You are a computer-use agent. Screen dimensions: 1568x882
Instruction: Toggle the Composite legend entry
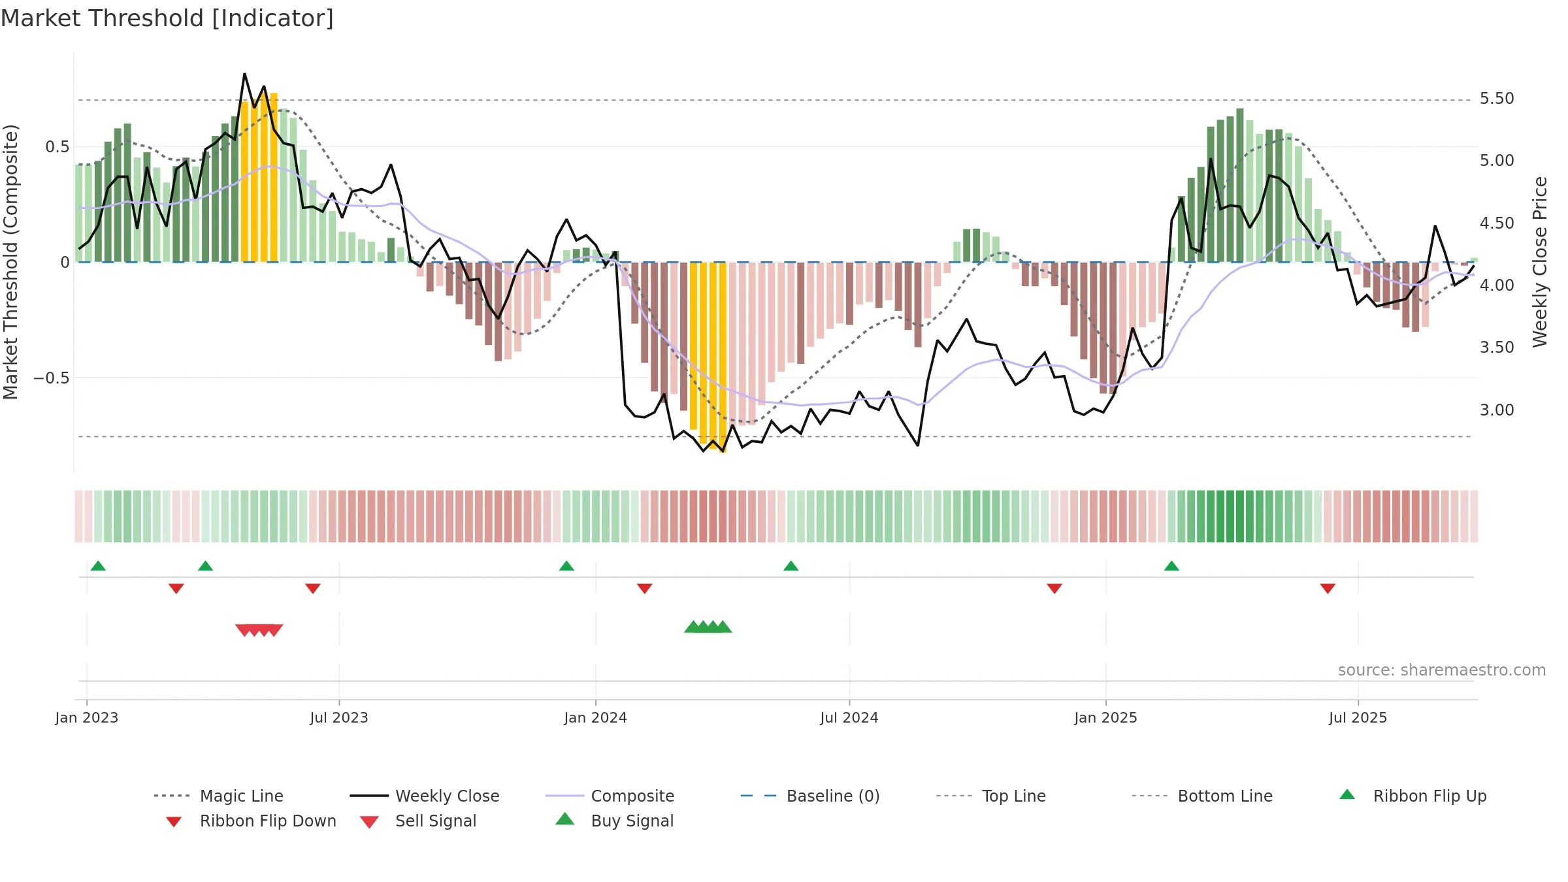pyautogui.click(x=610, y=796)
